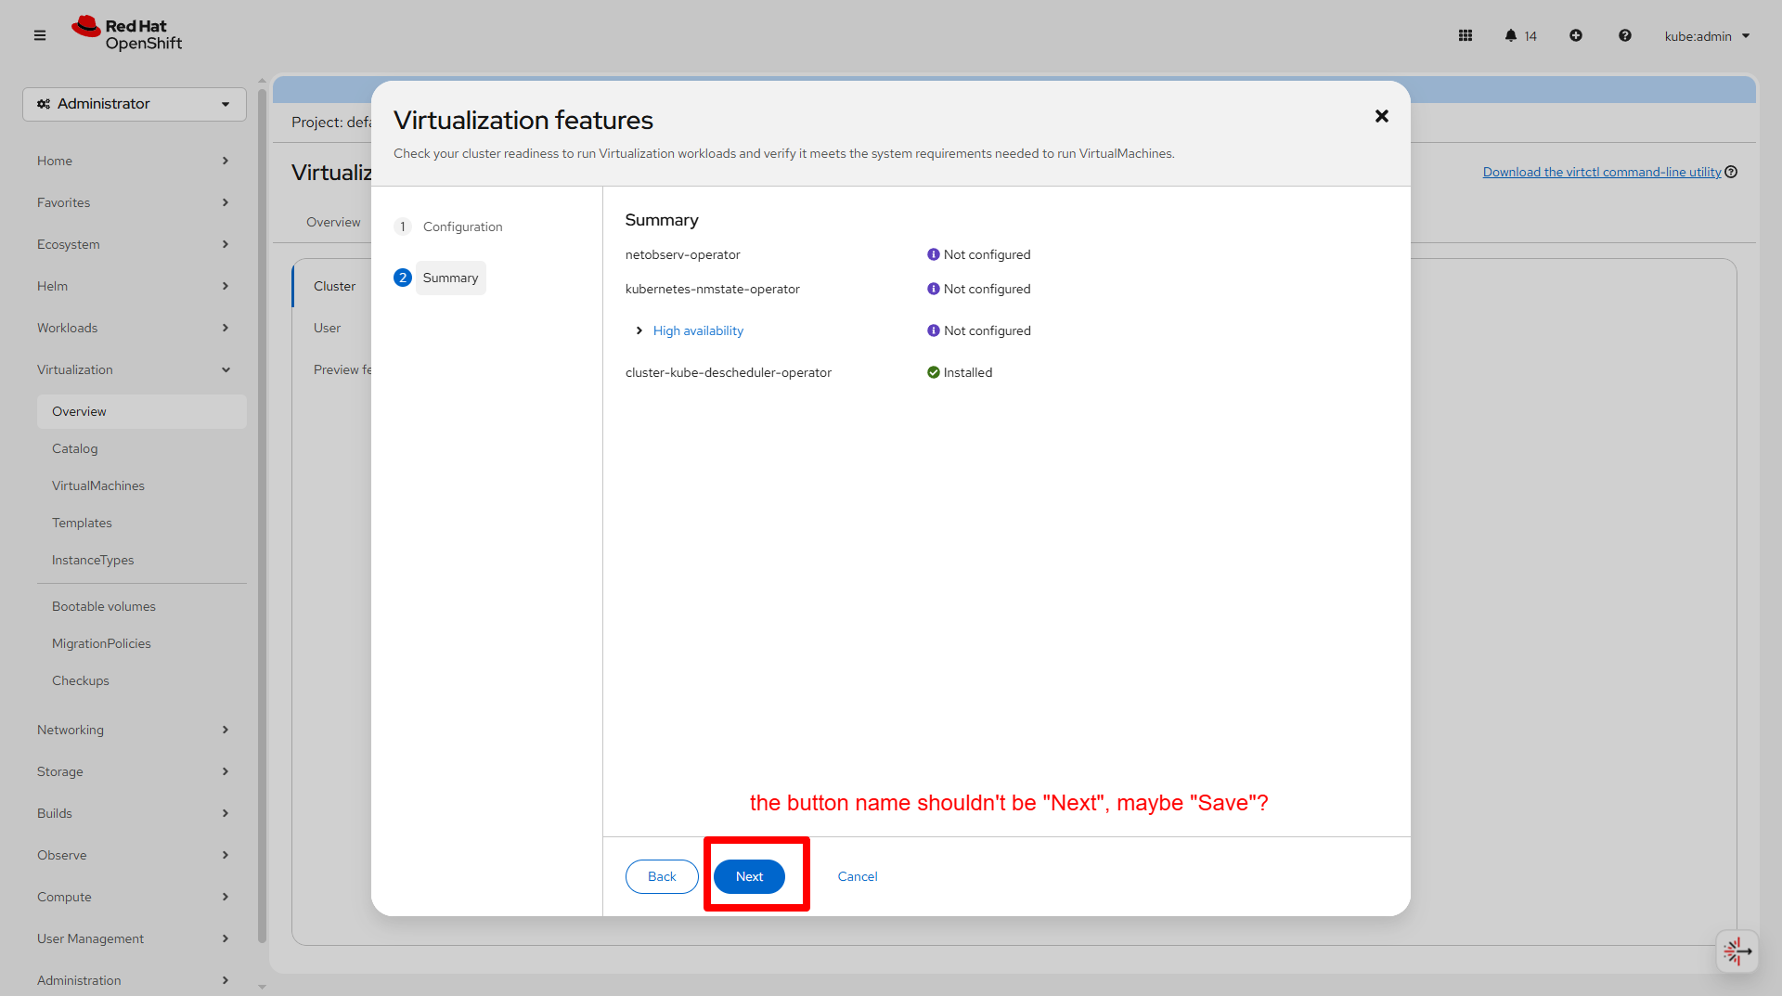Select the Overview tab behind the dialog
Screen dimensions: 1782x996
coord(333,222)
